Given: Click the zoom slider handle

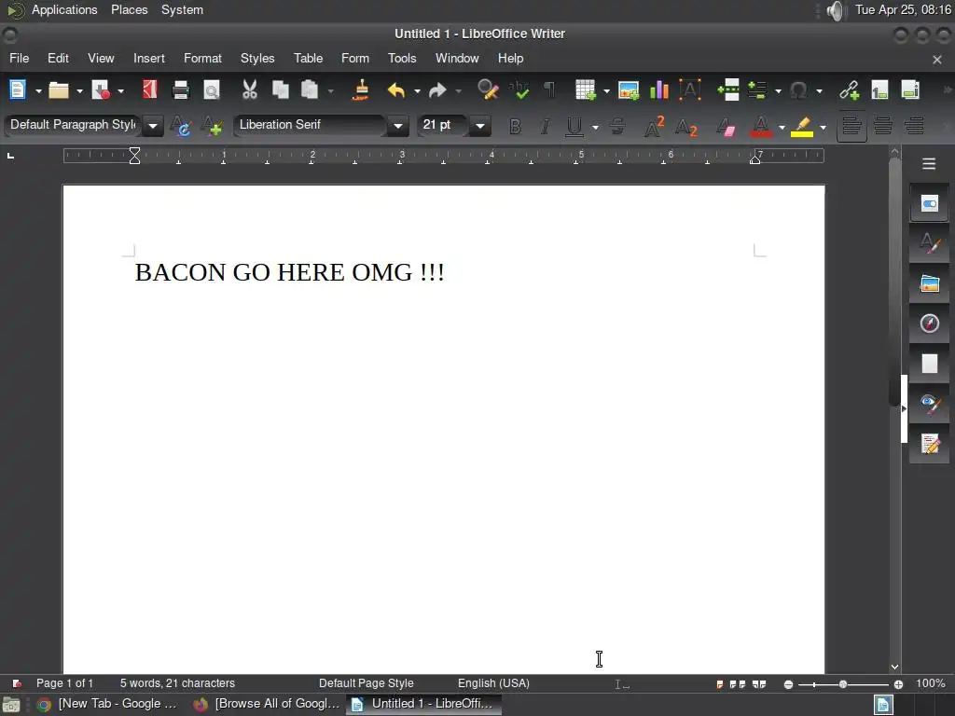Looking at the screenshot, I should [x=843, y=684].
